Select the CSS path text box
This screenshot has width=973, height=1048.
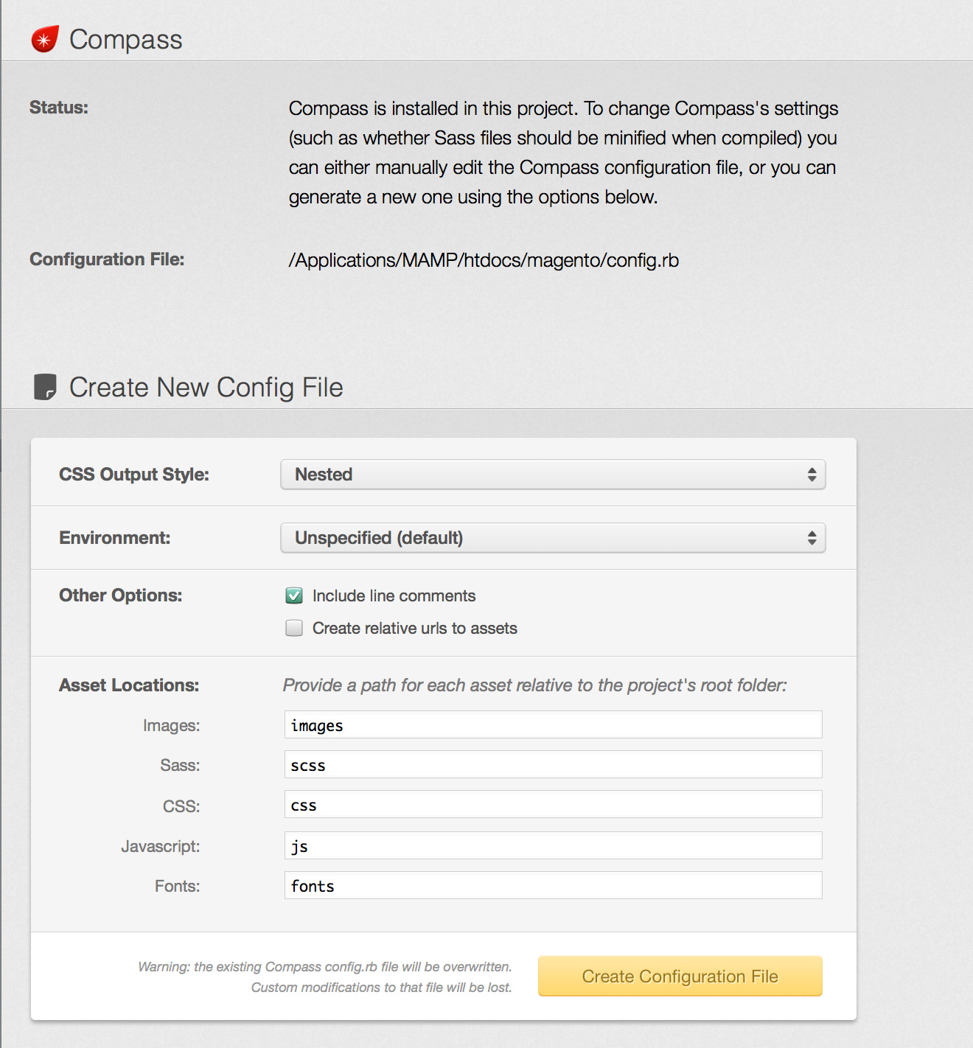553,805
